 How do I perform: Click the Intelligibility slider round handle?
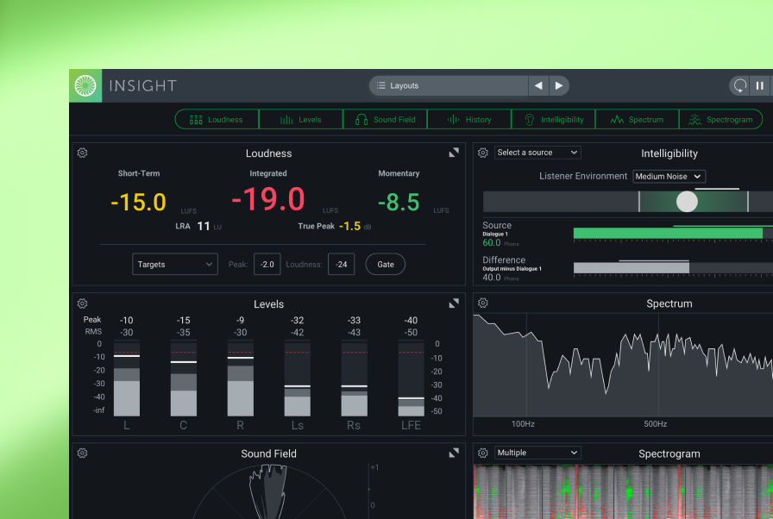pos(687,202)
